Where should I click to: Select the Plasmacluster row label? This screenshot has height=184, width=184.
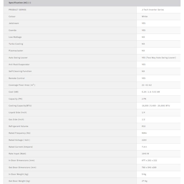16,51
